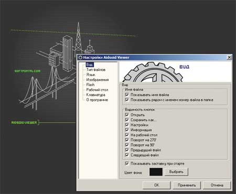
Task: Select the Вид tree item
Action: click(90, 64)
